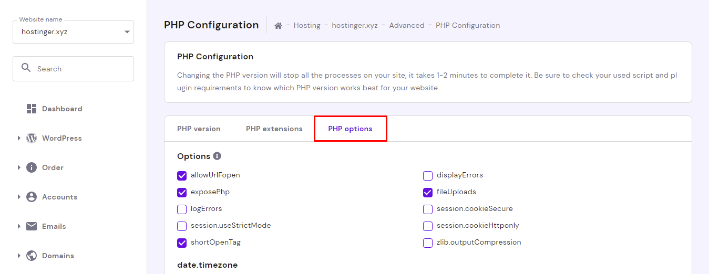This screenshot has height=274, width=709.
Task: Enable the logErrors checkbox
Action: [182, 209]
